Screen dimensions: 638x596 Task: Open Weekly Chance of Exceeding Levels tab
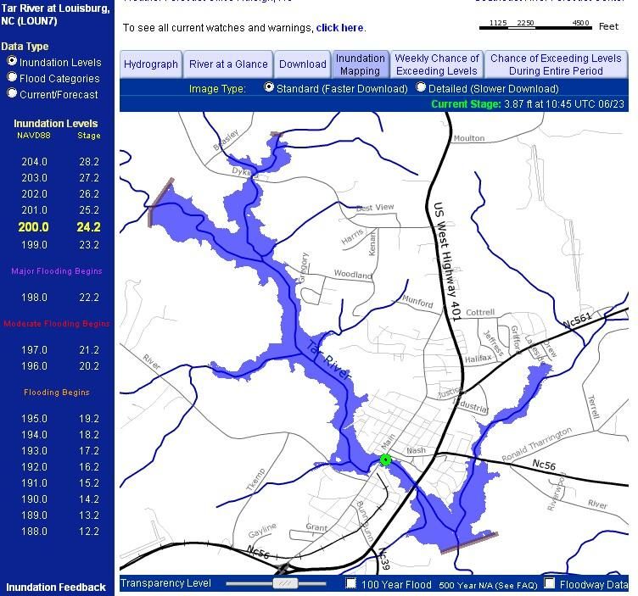point(437,64)
